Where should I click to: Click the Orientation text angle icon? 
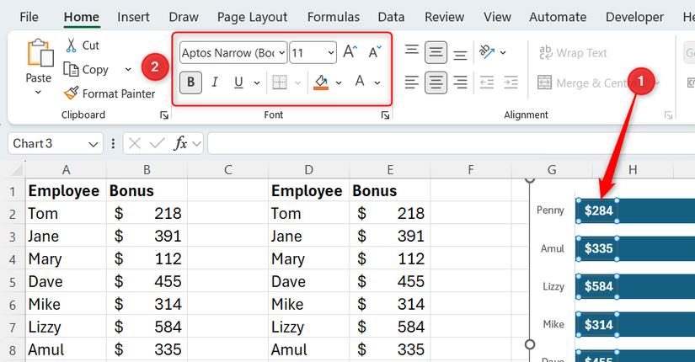click(487, 52)
